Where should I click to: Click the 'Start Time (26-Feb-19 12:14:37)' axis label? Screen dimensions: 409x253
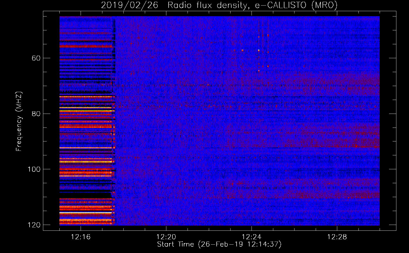(219, 244)
